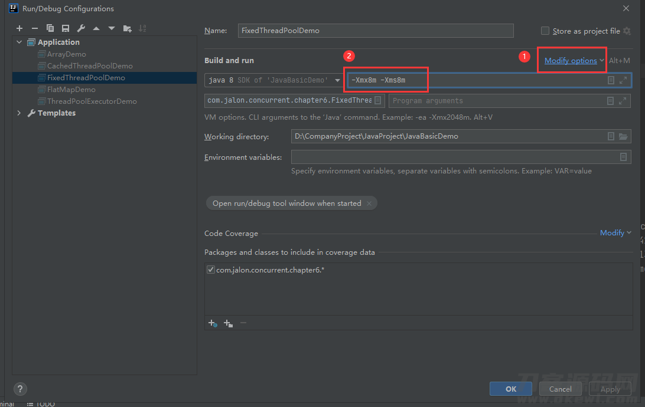Save configuration with the floppy disk icon
This screenshot has width=645, height=407.
point(66,28)
